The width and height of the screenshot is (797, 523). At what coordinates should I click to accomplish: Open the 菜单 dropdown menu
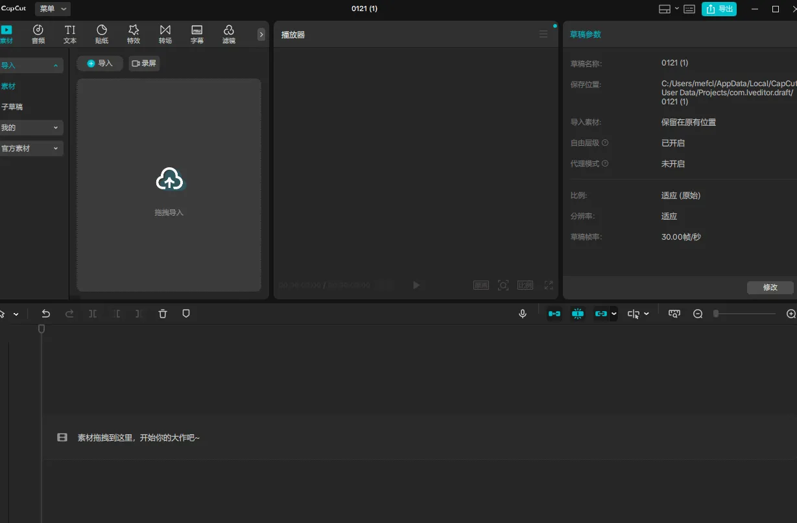53,9
